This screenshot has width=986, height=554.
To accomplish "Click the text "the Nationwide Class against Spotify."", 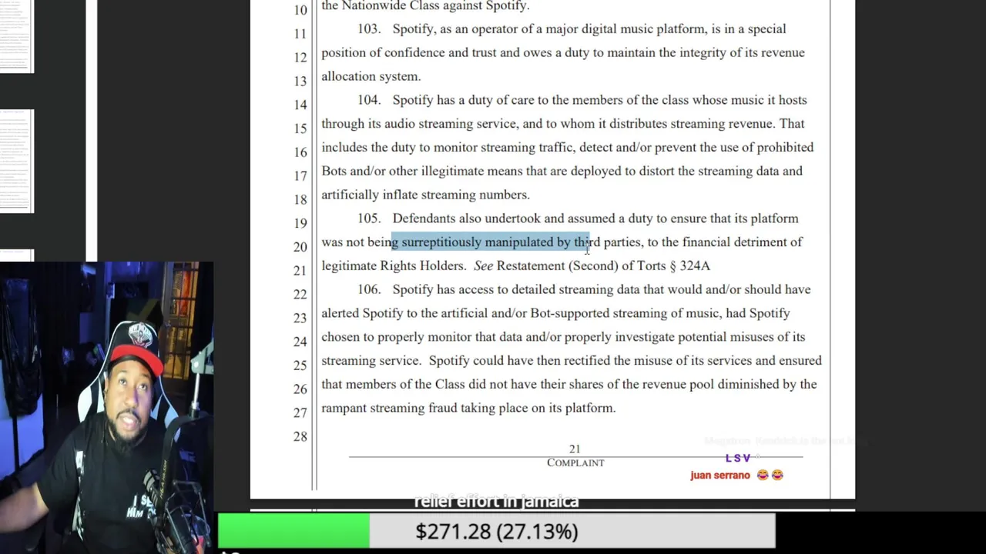I will coord(425,6).
